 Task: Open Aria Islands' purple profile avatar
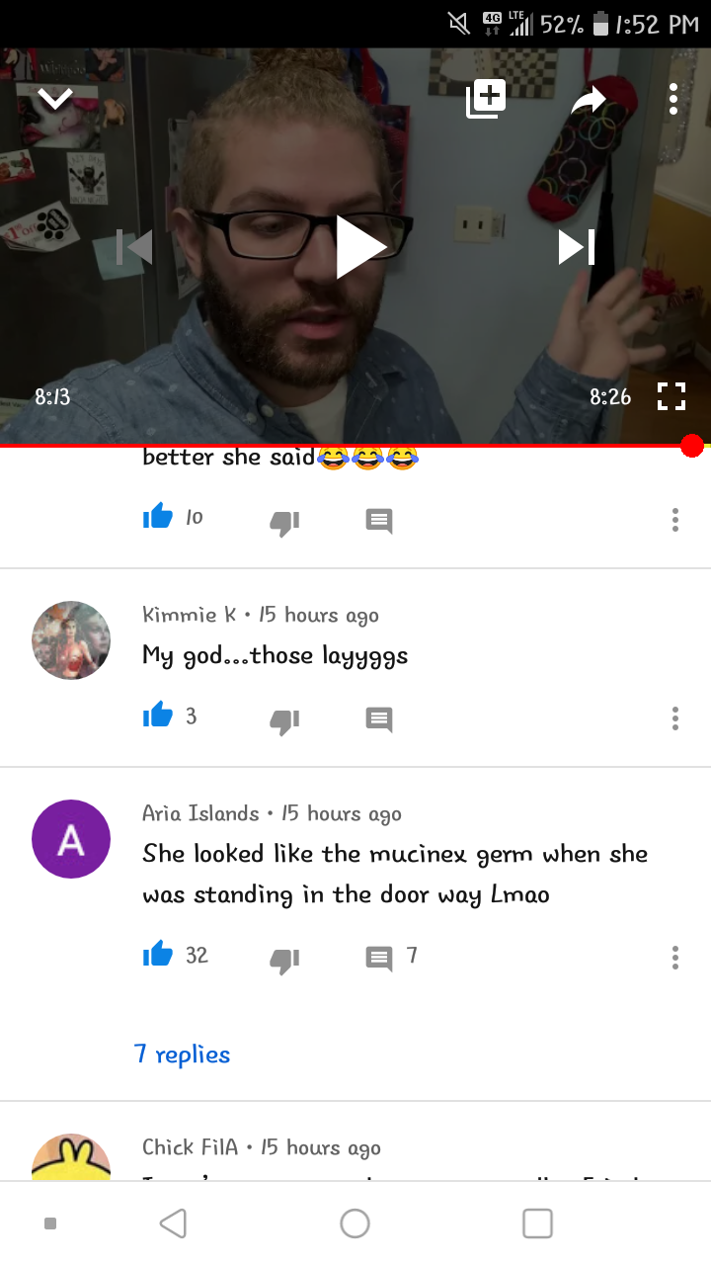click(x=71, y=839)
